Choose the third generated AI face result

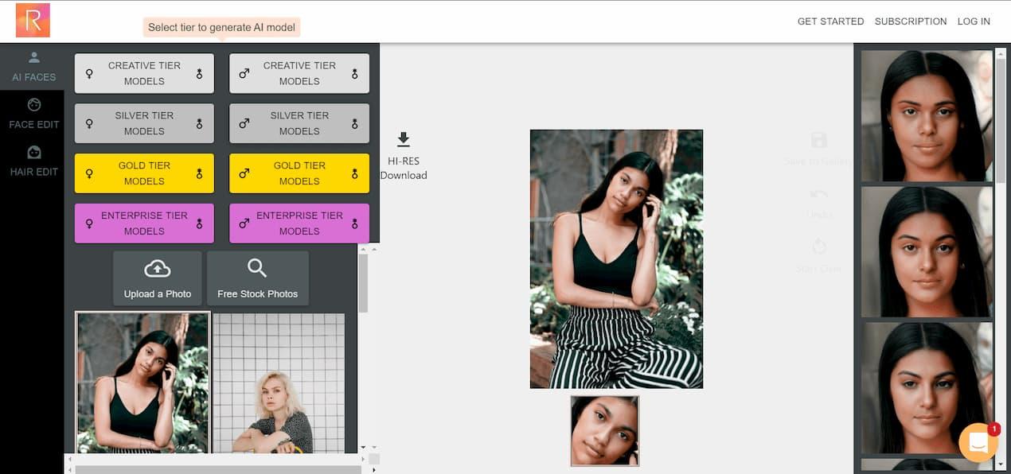click(927, 387)
